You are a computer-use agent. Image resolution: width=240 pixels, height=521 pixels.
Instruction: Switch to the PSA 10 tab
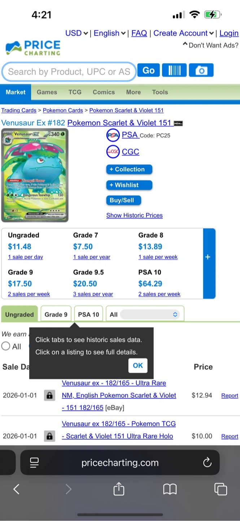click(x=88, y=314)
